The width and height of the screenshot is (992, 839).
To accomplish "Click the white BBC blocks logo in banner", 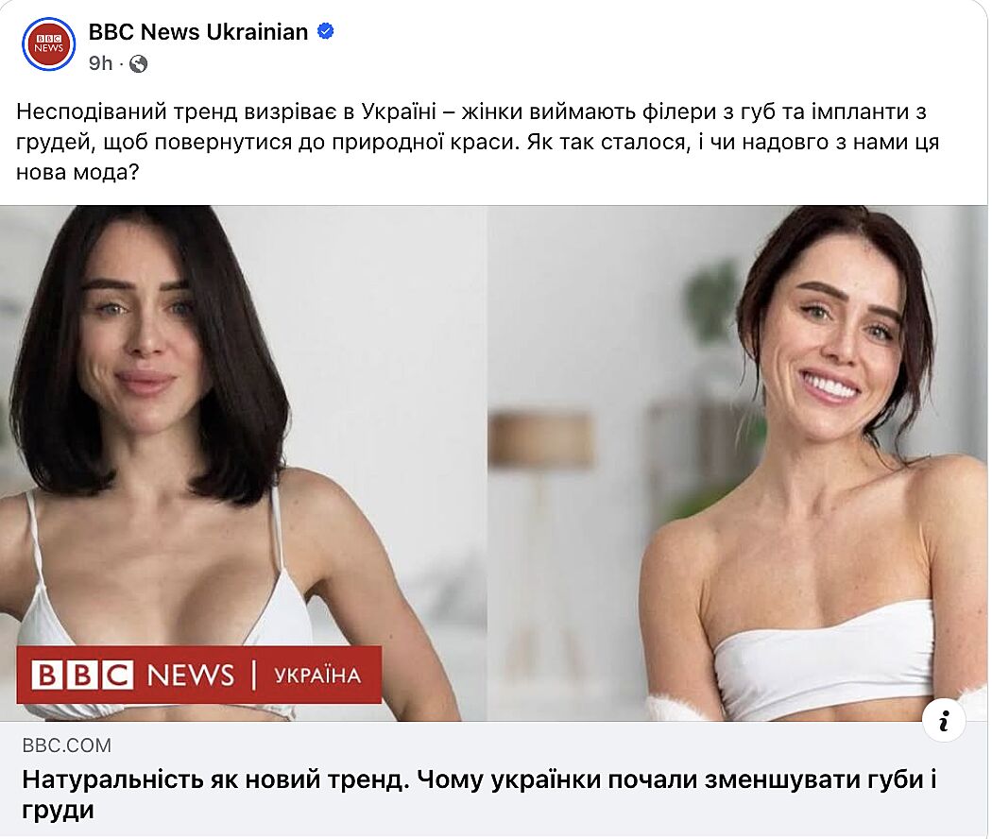I will [x=82, y=676].
